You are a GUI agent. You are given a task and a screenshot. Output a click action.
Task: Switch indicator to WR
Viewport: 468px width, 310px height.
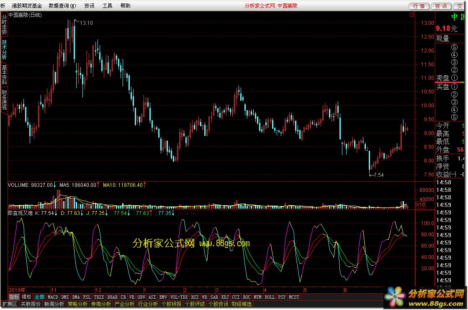(204, 297)
